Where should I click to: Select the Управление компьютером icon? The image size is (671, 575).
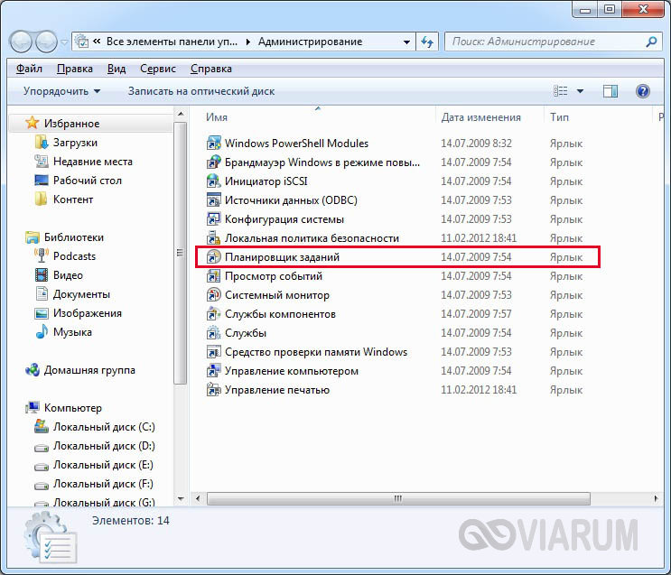pyautogui.click(x=213, y=370)
